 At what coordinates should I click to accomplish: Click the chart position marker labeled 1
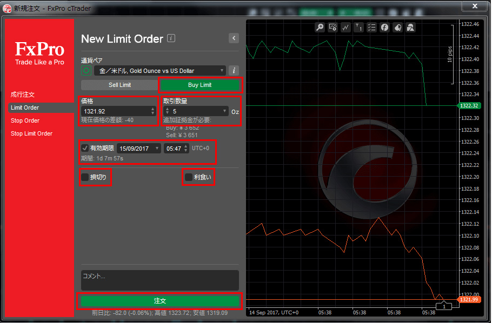point(444,306)
